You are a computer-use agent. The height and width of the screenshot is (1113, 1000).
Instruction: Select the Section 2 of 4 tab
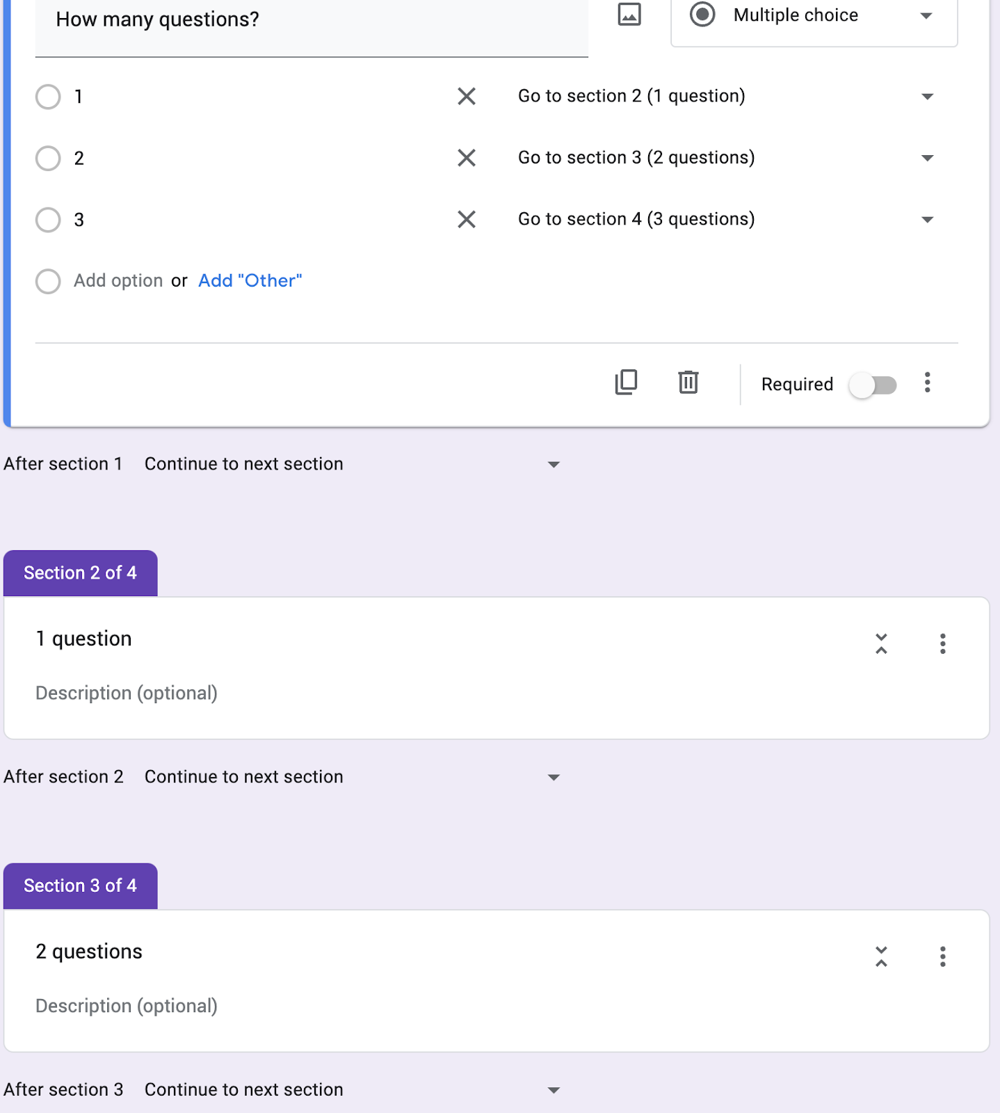point(81,573)
